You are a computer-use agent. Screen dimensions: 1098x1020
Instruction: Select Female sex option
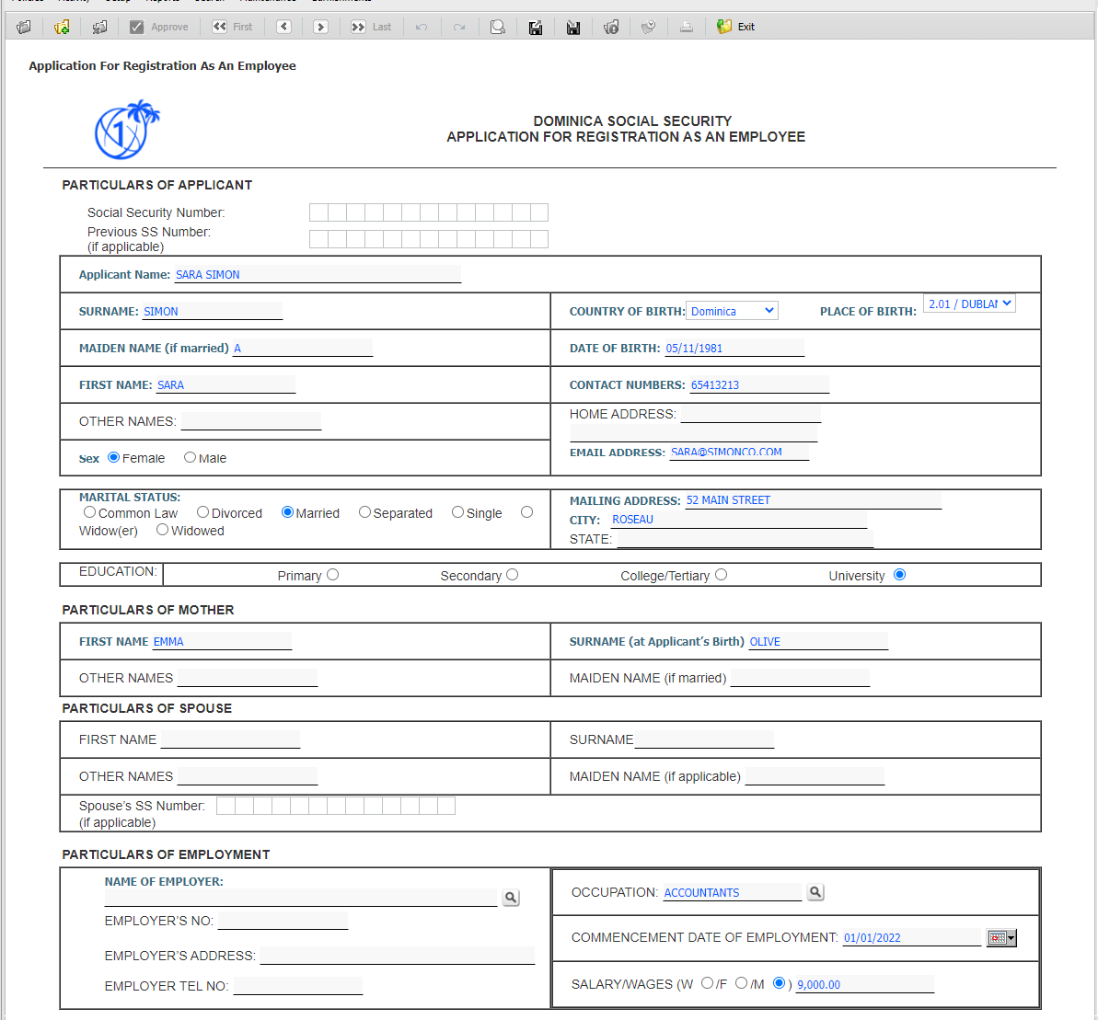113,457
